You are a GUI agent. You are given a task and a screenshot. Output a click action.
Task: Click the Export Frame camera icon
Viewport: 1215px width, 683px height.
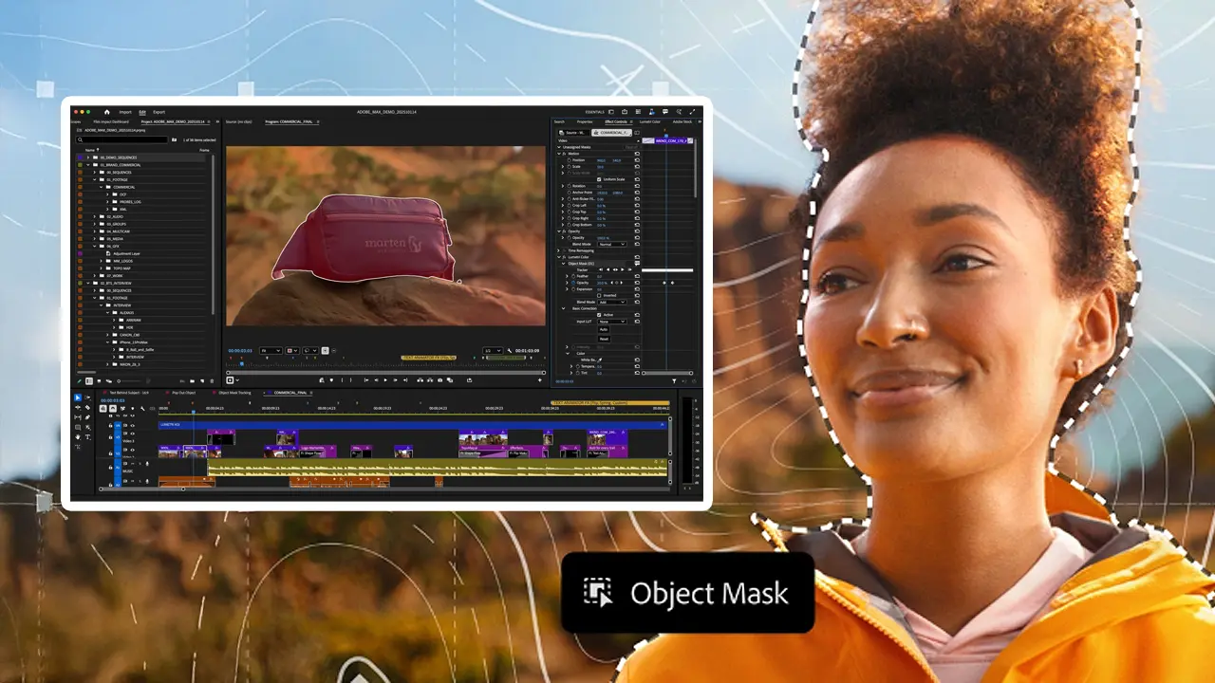tap(439, 380)
